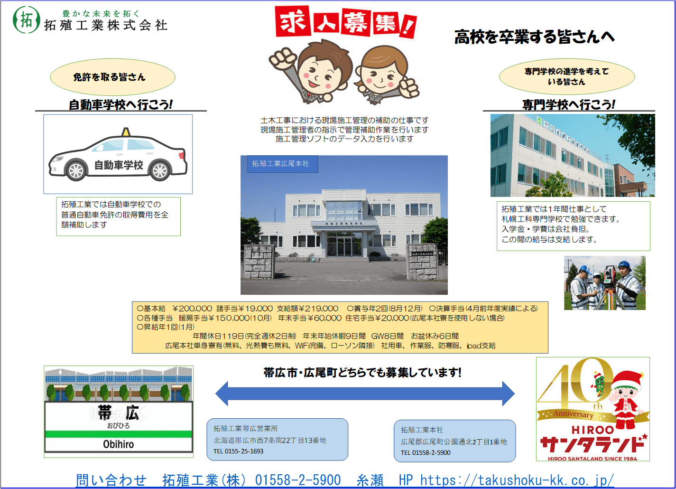Image resolution: width=676 pixels, height=489 pixels.
Task: Select the surveyors with equipment photo
Action: click(604, 283)
